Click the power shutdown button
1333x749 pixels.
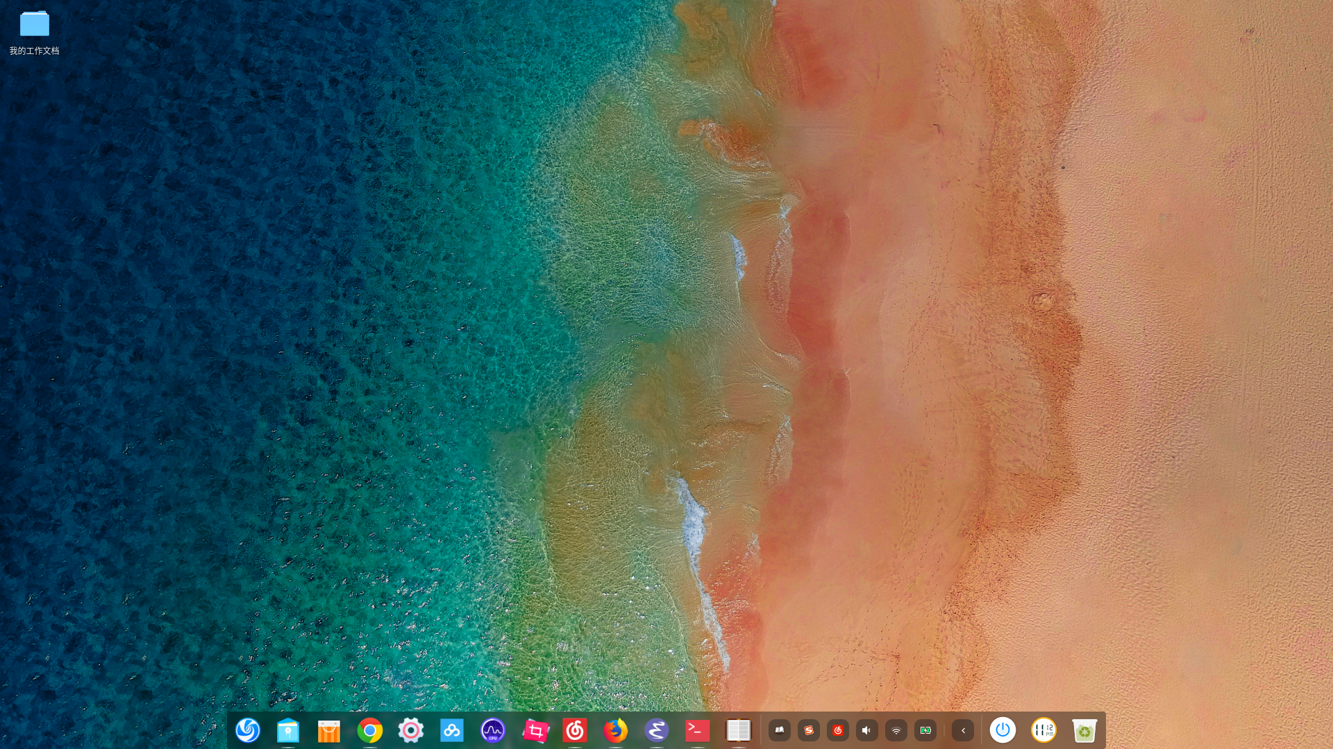1003,730
